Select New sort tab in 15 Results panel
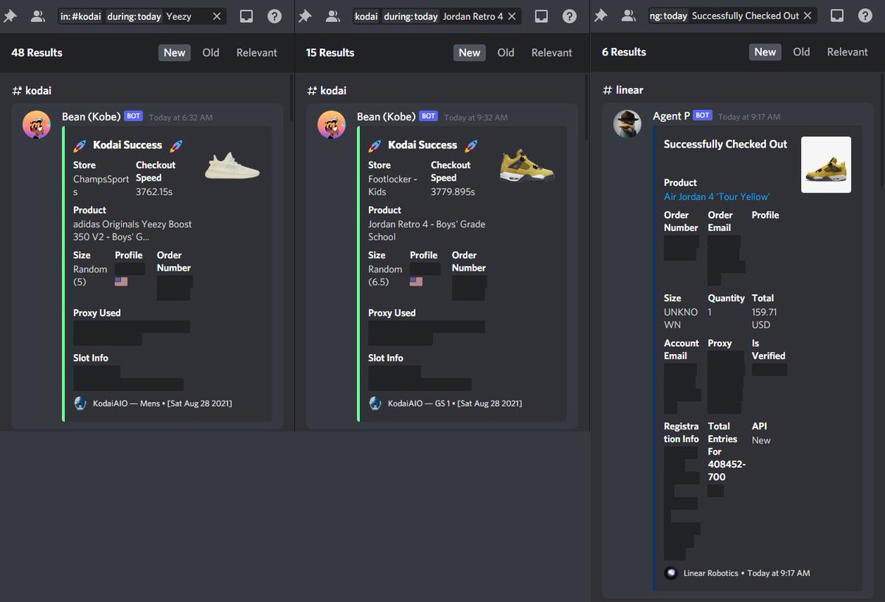Viewport: 885px width, 602px height. 470,52
